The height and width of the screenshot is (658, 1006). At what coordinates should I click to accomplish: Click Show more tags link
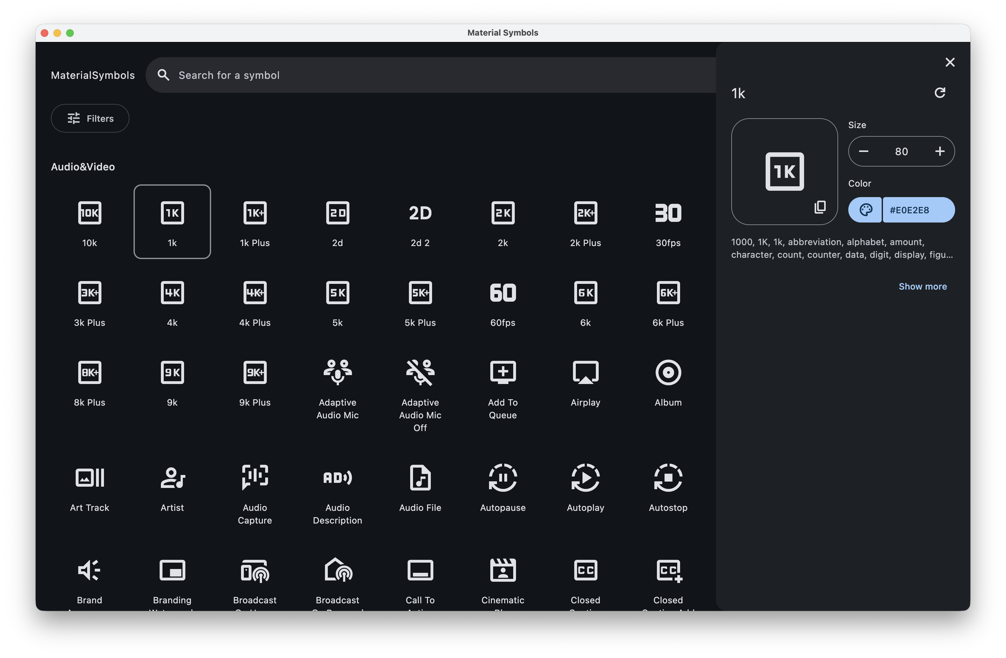coord(923,286)
